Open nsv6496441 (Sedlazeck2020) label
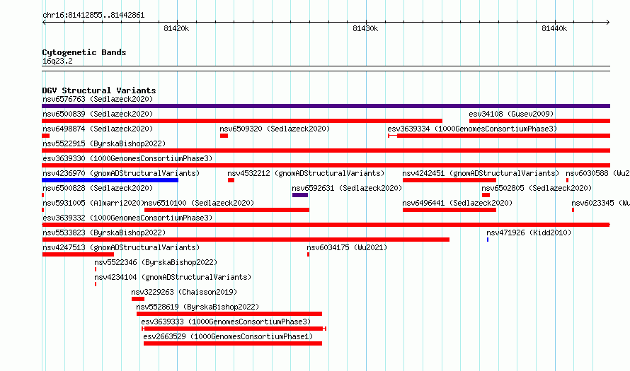This screenshot has width=630, height=371. click(x=457, y=203)
